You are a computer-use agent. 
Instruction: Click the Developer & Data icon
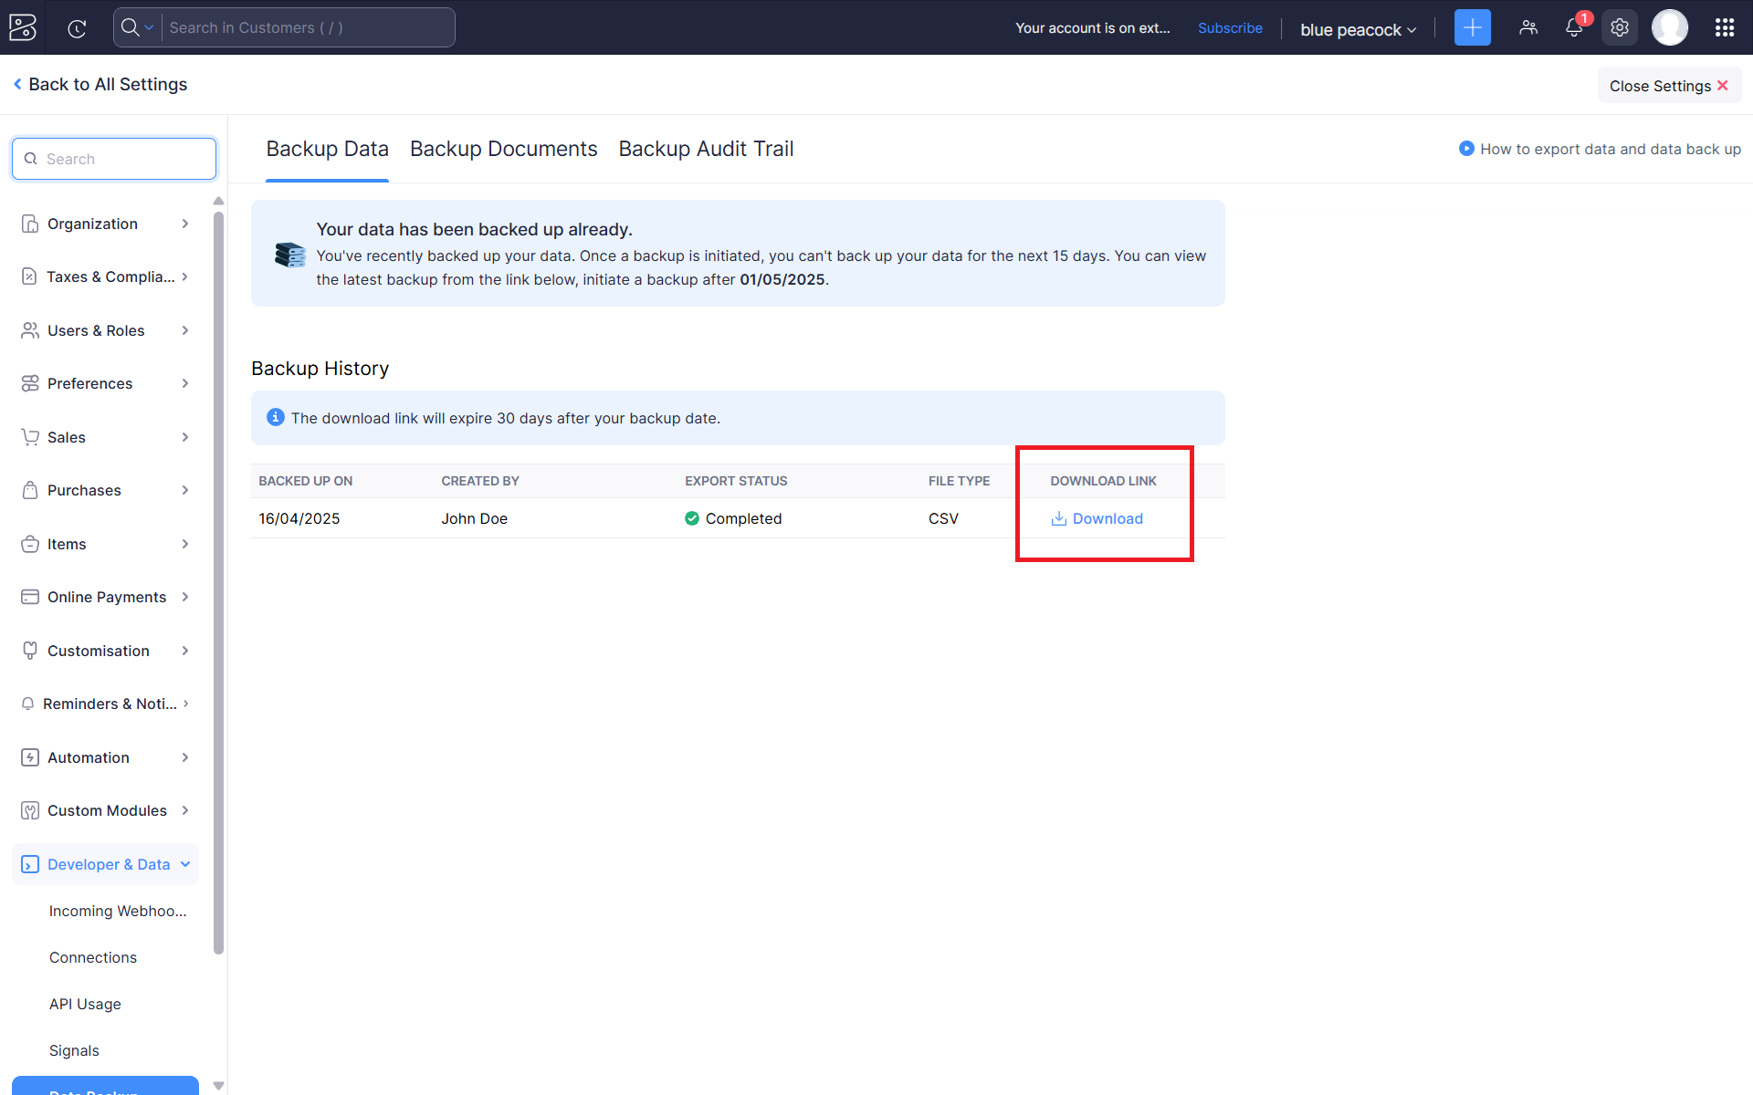[30, 864]
